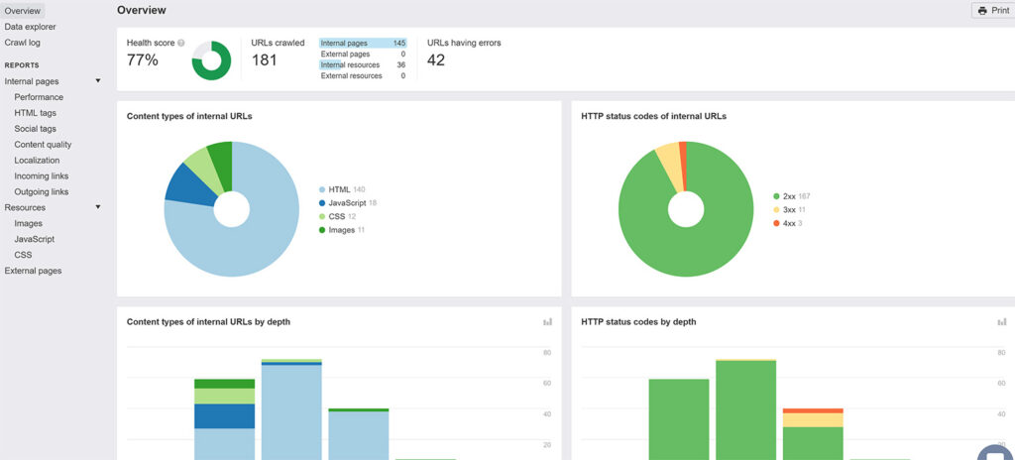Click the chart icon on HTTP status codes by depth
The width and height of the screenshot is (1015, 460).
tap(1001, 322)
